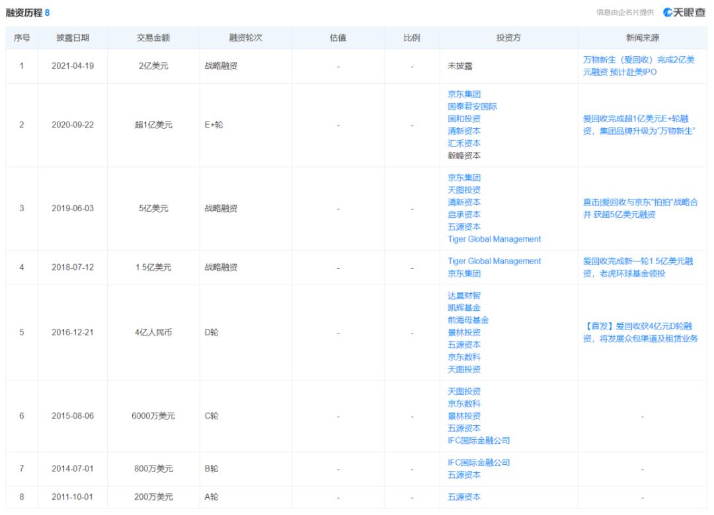
Task: Click Tiger Global Management in the 2018-07-12 row
Action: 494,261
